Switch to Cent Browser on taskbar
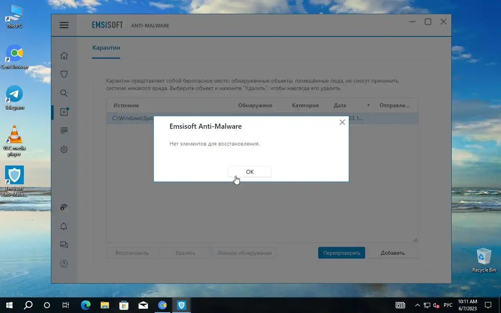The image size is (501, 313). pyautogui.click(x=162, y=305)
